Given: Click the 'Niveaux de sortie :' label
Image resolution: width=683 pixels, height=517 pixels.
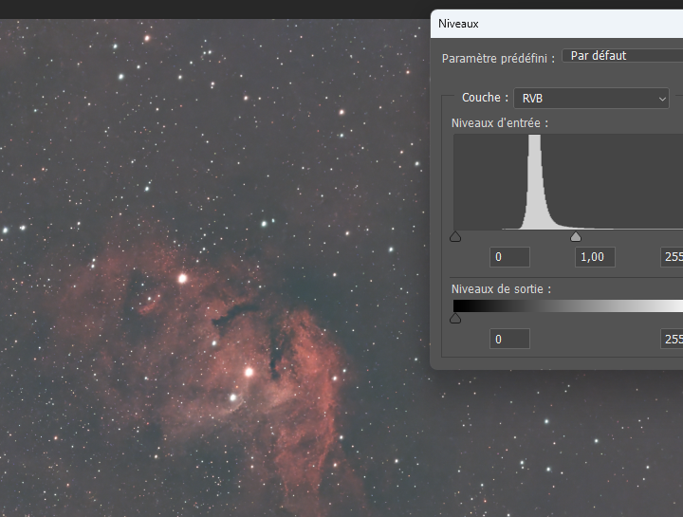Looking at the screenshot, I should 501,289.
